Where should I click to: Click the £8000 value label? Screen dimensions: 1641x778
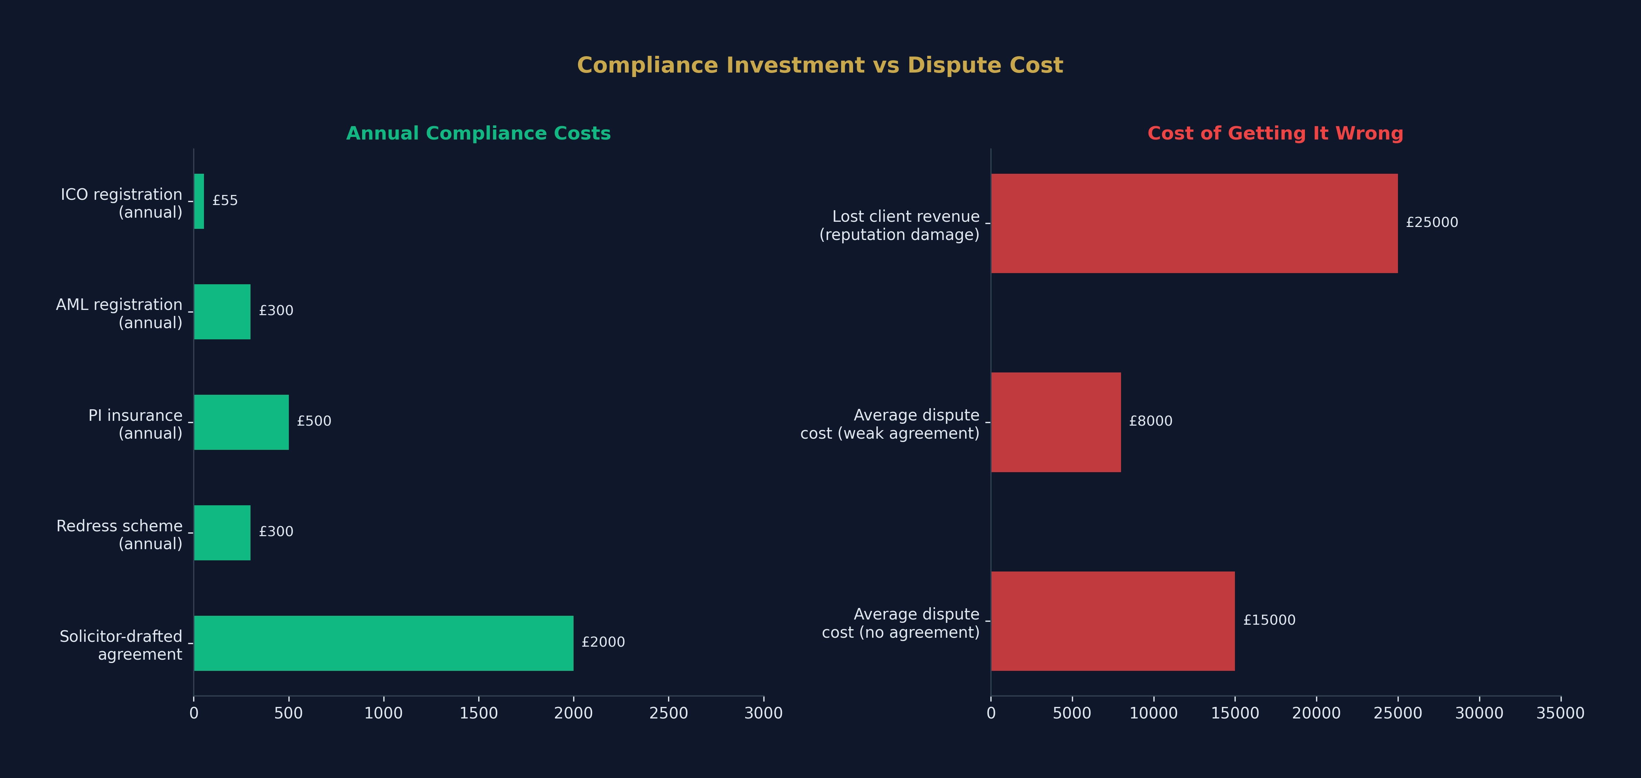point(1150,422)
